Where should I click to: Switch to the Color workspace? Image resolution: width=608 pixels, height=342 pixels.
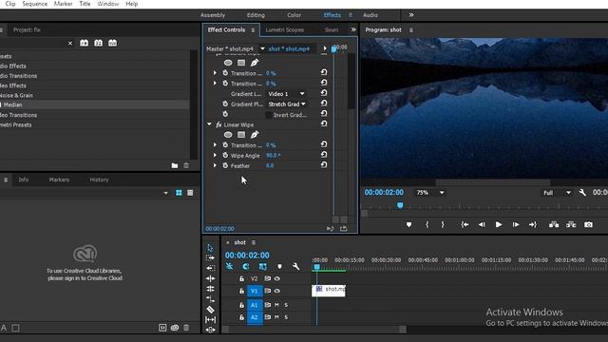[294, 15]
